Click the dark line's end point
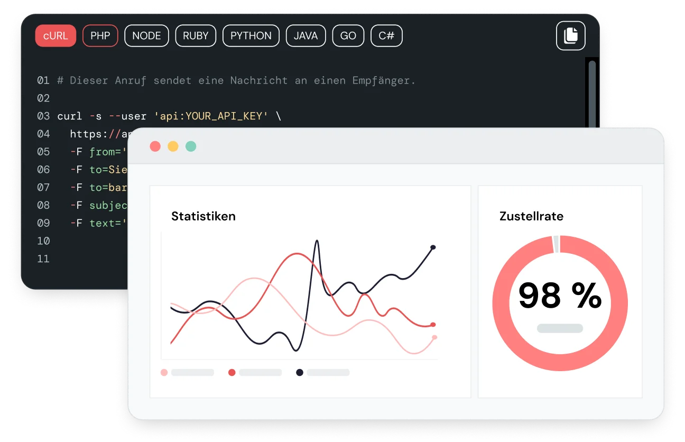This screenshot has height=442, width=685. click(x=433, y=247)
